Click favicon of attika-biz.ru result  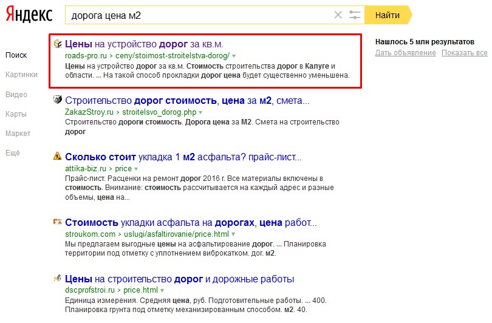[x=58, y=156]
